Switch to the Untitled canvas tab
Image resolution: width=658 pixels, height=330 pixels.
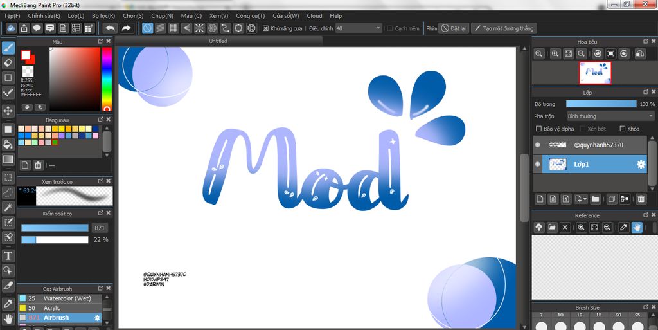click(x=218, y=41)
